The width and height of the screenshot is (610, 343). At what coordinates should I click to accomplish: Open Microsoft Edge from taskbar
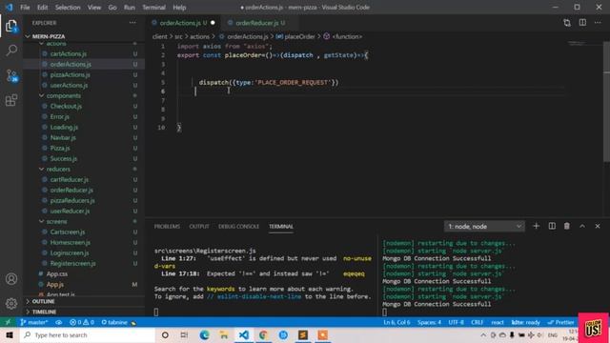point(204,334)
